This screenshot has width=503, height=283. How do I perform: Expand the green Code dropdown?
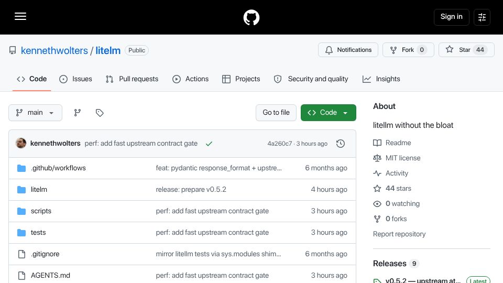[x=328, y=113]
